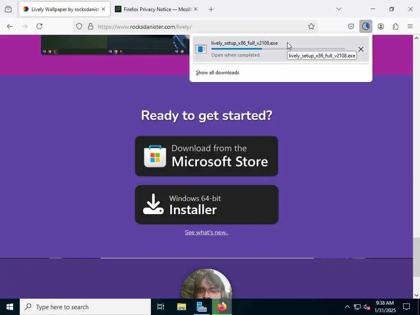Open tracking protection shield icon
This screenshot has height=315, width=420.
pos(79,26)
